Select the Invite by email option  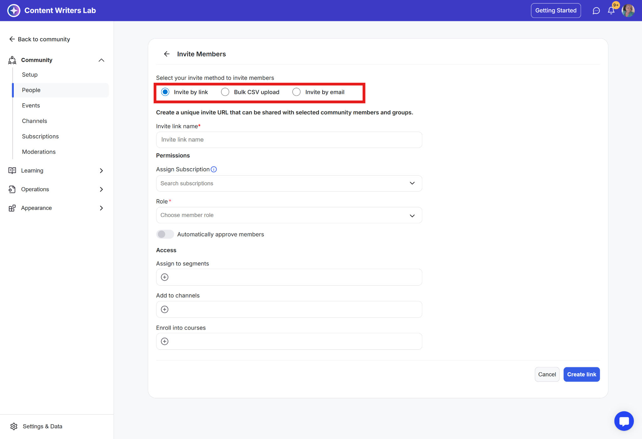click(x=296, y=92)
